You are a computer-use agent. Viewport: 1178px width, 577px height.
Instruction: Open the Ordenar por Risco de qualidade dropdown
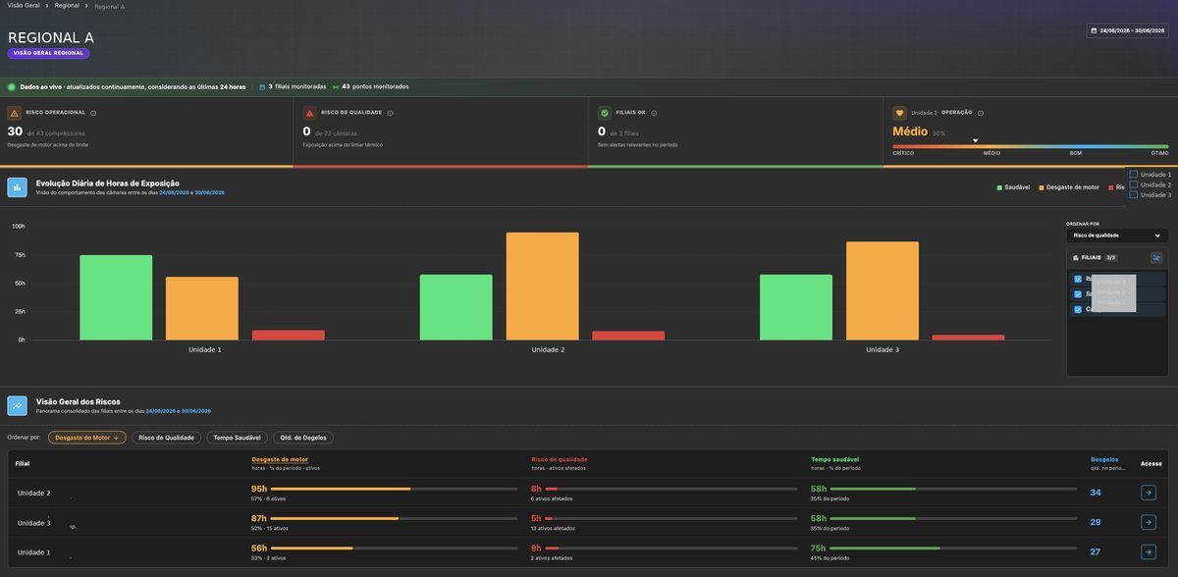pos(1117,236)
